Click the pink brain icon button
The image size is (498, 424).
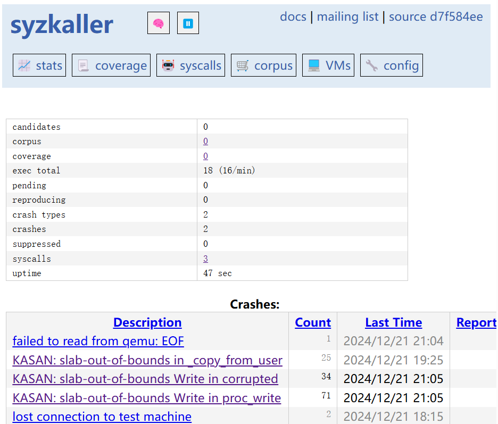click(x=159, y=23)
